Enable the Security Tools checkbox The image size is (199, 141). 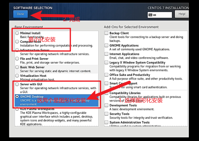[106, 114]
